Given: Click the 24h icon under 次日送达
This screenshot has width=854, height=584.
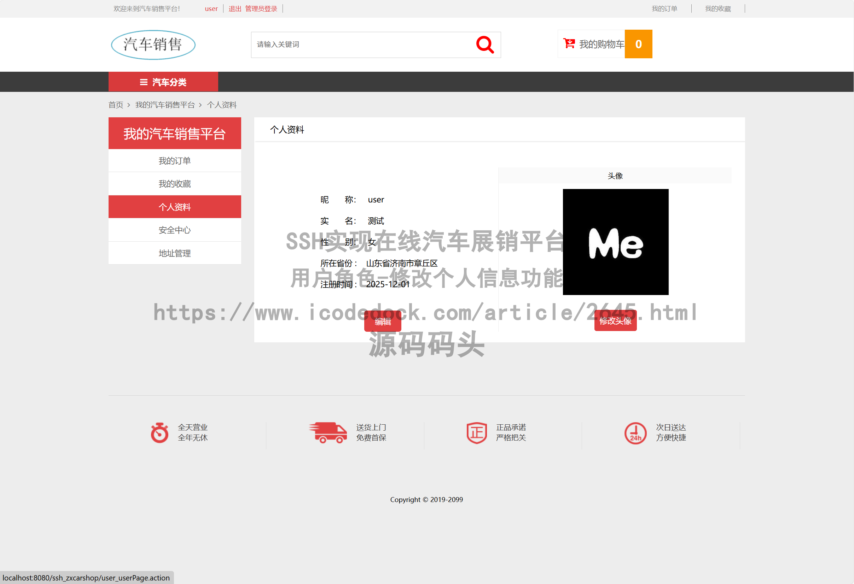Looking at the screenshot, I should (x=636, y=433).
